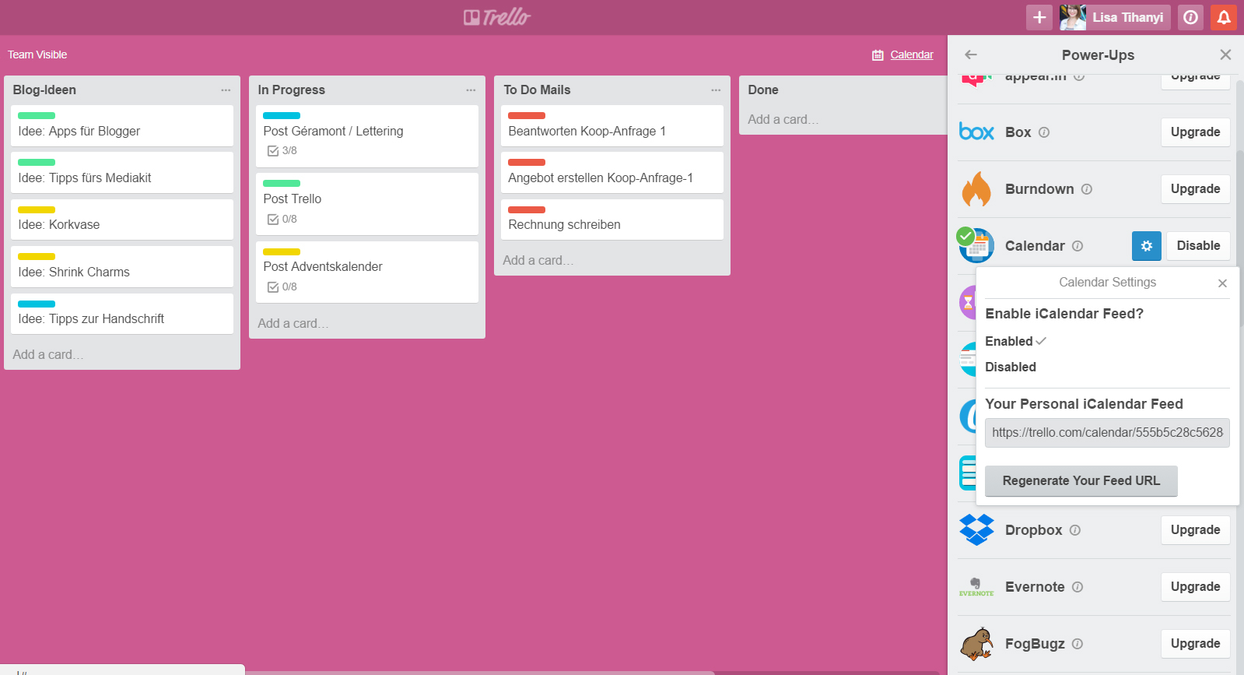Click green label on Post Trello card
Viewport: 1244px width, 675px height.
[281, 184]
